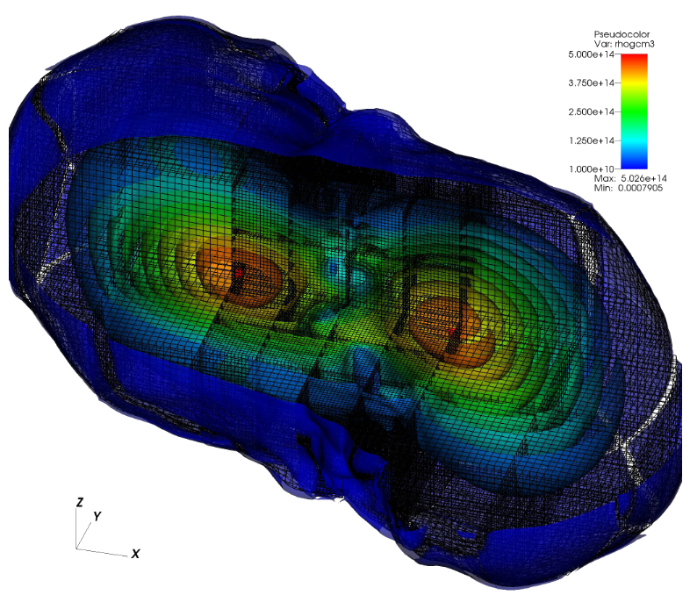Click the 2.500e-14 legend tick label
The width and height of the screenshot is (690, 595).
[x=593, y=111]
